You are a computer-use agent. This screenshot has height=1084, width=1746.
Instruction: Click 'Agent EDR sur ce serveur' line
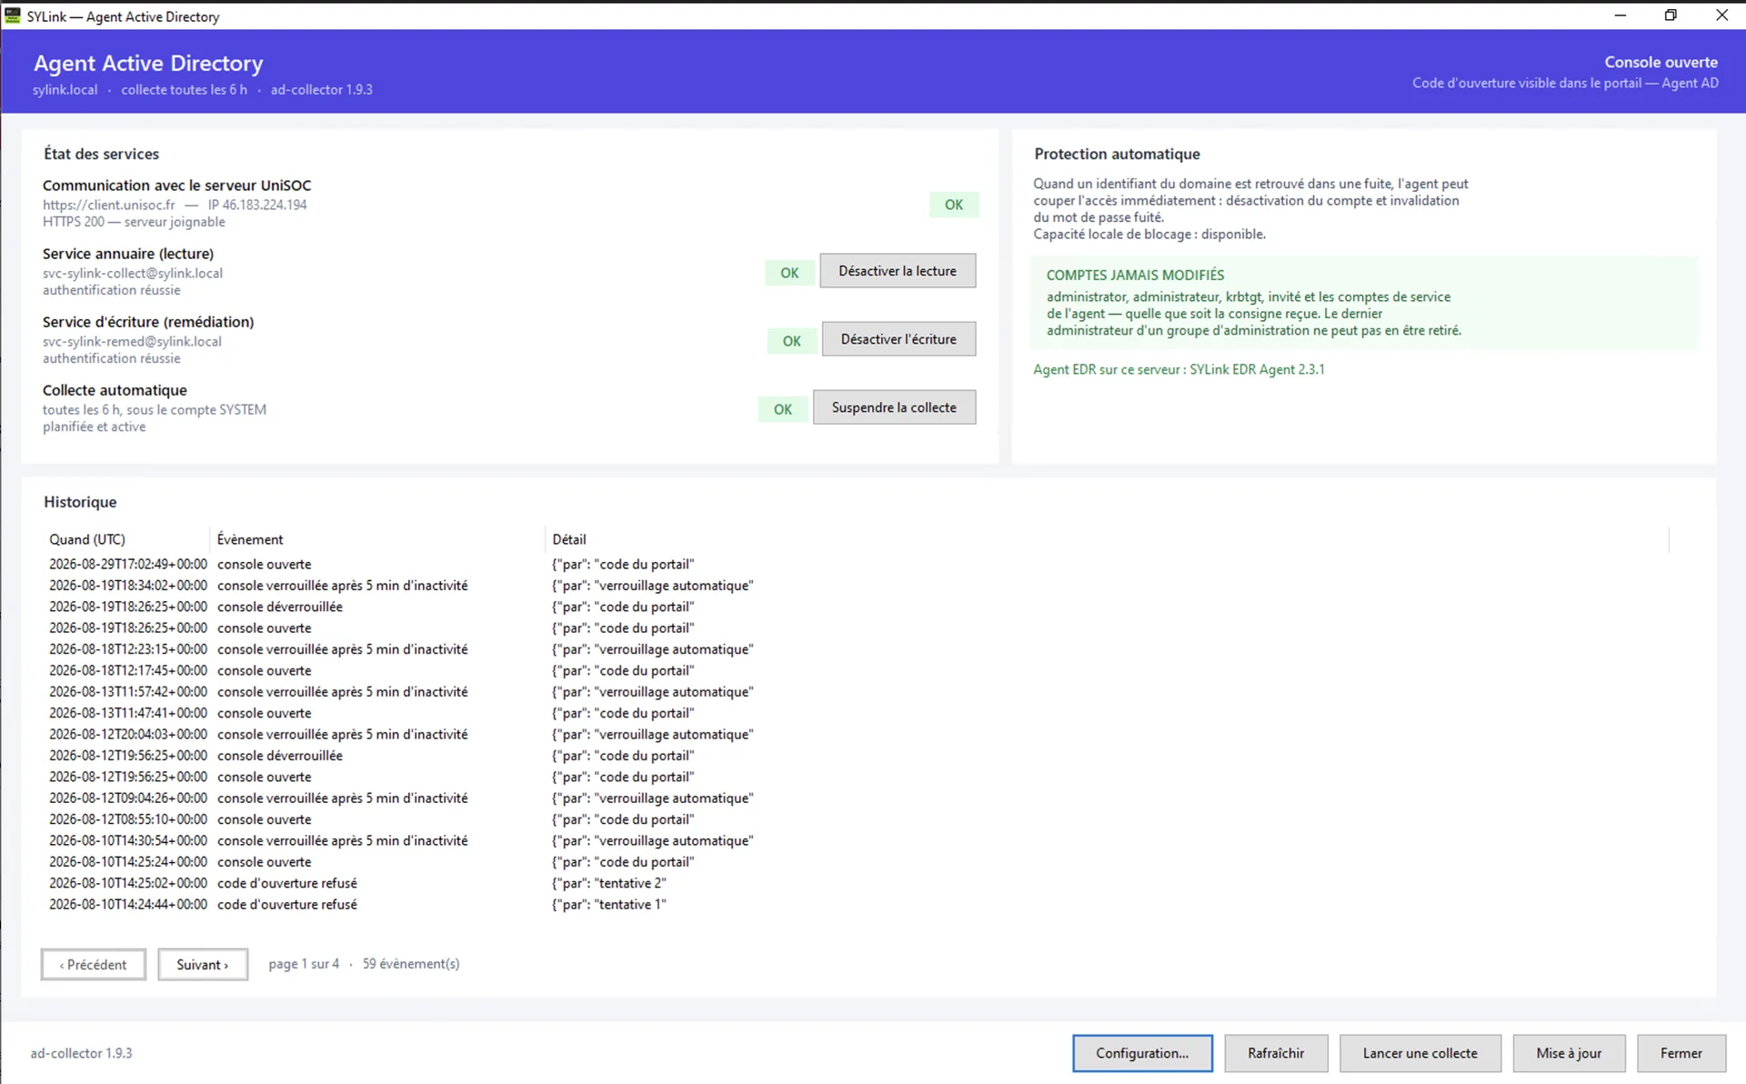(1179, 369)
